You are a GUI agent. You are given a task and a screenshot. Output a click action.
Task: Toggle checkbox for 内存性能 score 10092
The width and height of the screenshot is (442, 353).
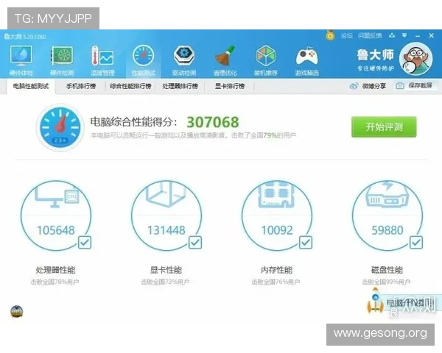pyautogui.click(x=306, y=243)
